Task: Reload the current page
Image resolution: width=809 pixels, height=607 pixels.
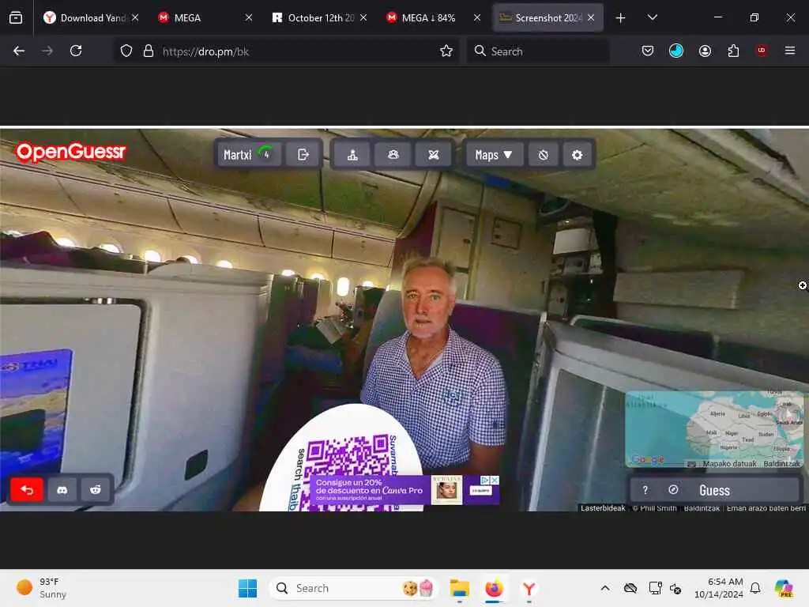Action: pos(76,51)
